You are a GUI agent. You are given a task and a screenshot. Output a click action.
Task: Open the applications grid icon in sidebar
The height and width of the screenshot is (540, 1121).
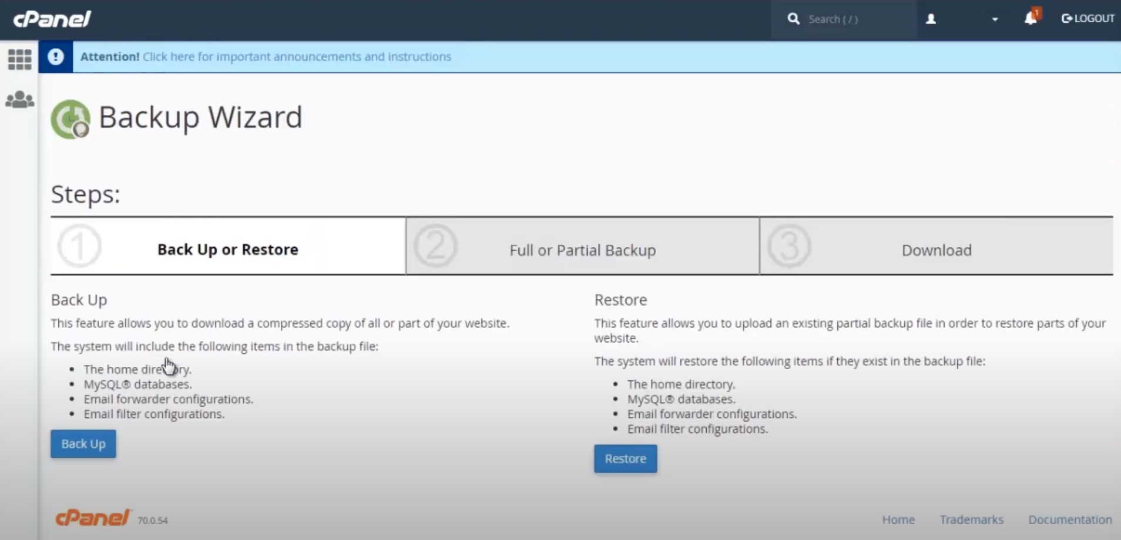point(19,59)
